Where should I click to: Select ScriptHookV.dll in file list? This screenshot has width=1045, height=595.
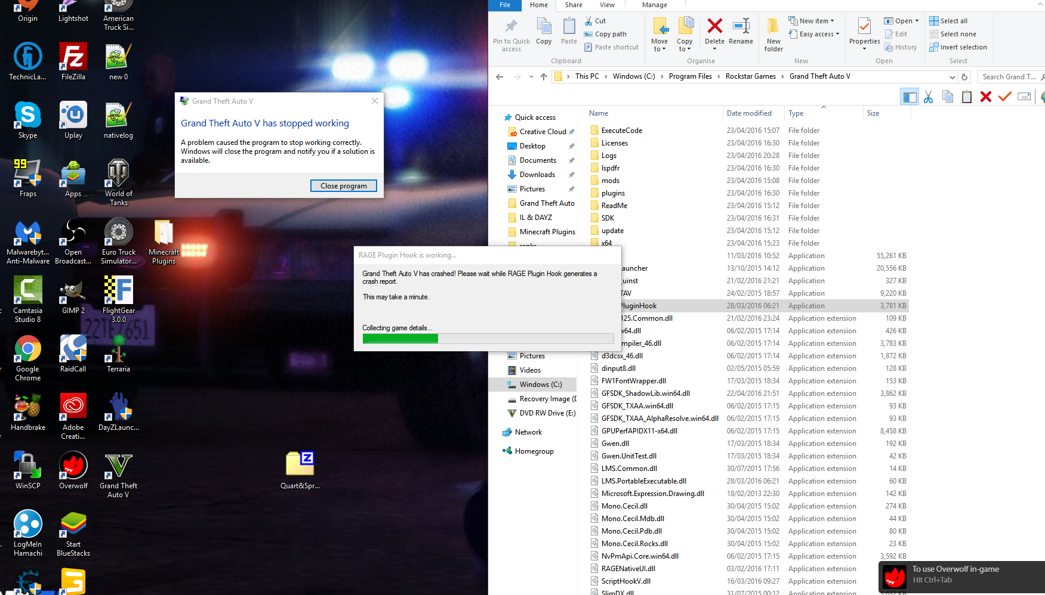click(x=748, y=581)
